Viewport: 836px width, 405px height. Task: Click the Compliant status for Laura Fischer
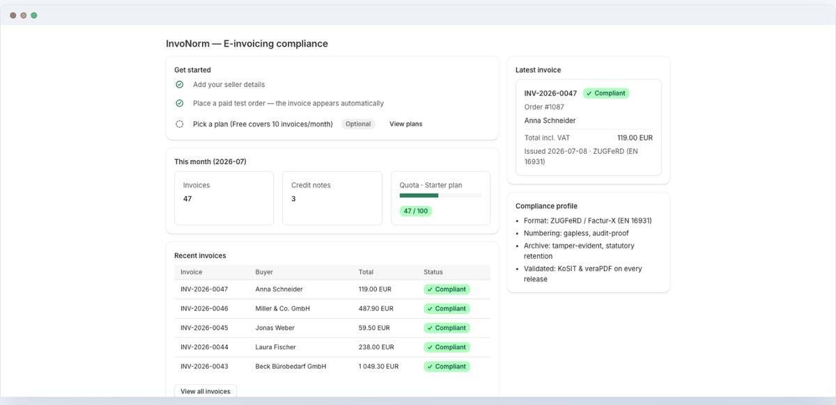tap(447, 347)
